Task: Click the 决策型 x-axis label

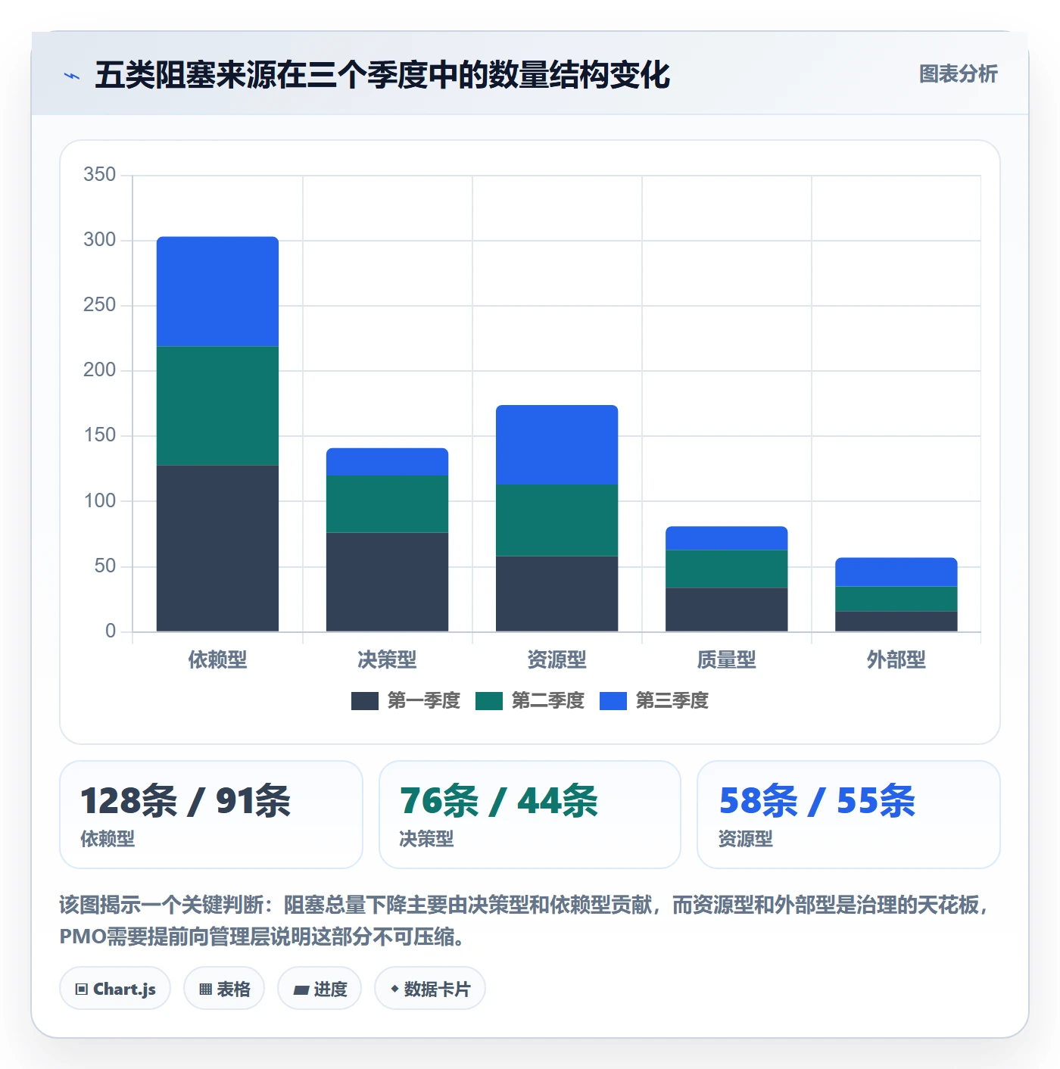Action: click(x=387, y=660)
